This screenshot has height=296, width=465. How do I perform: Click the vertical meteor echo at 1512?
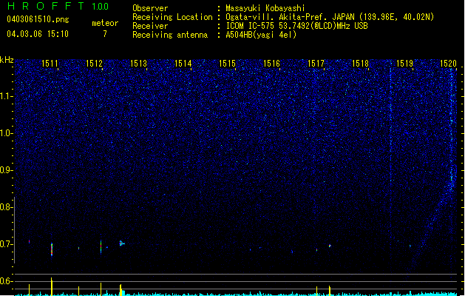tap(101, 247)
